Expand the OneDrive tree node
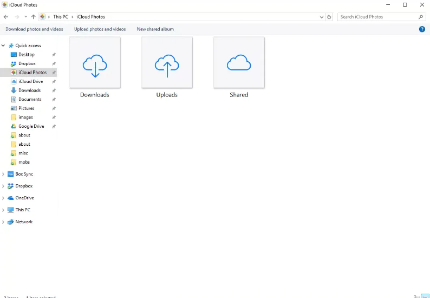The image size is (430, 298). coord(3,198)
